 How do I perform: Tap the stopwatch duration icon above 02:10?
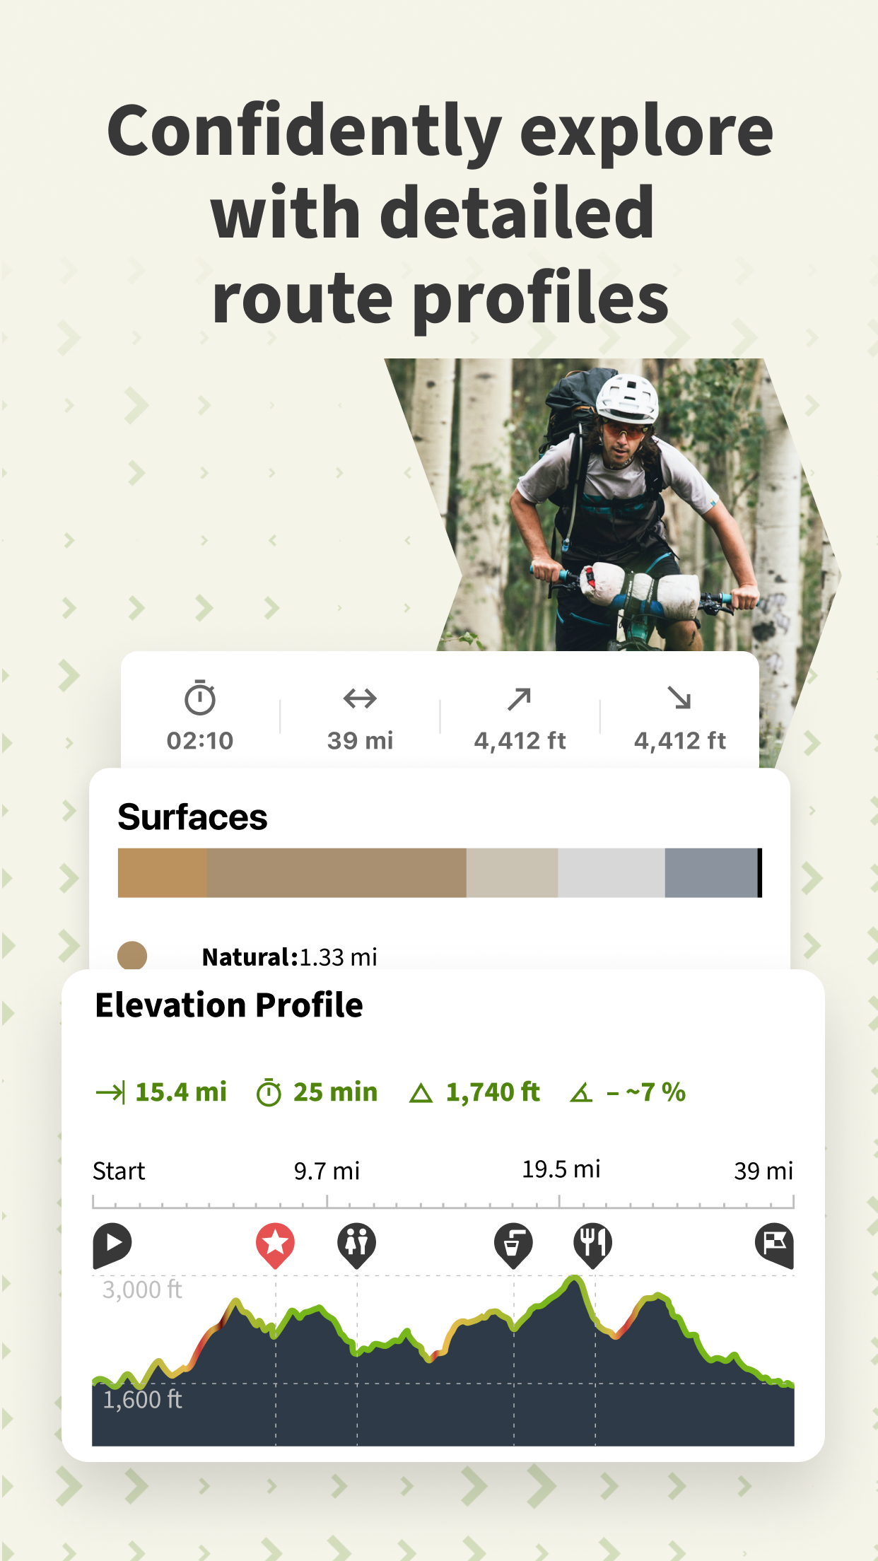(x=200, y=698)
